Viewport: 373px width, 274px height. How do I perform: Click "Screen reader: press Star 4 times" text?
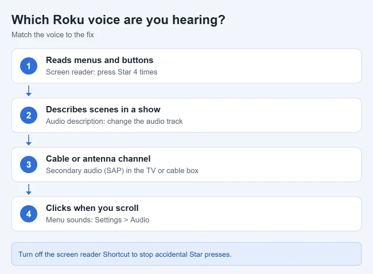(102, 72)
